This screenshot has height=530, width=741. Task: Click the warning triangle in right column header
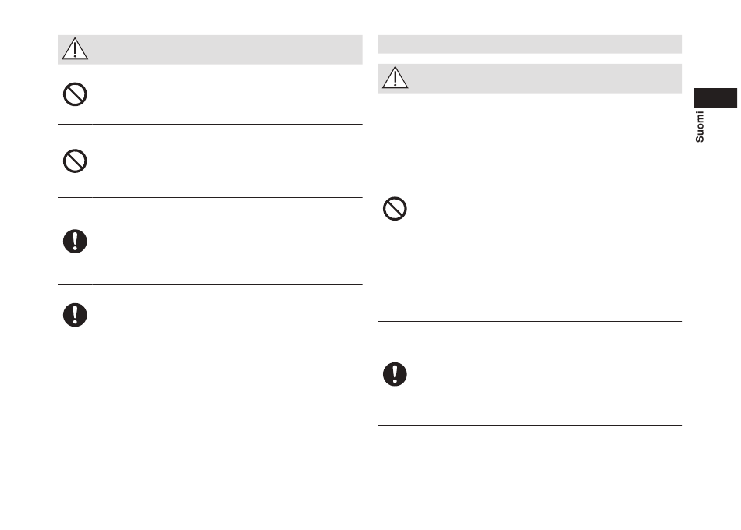tap(395, 77)
